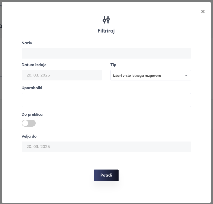Focus the Naziv text field
The width and height of the screenshot is (213, 204).
point(106,53)
